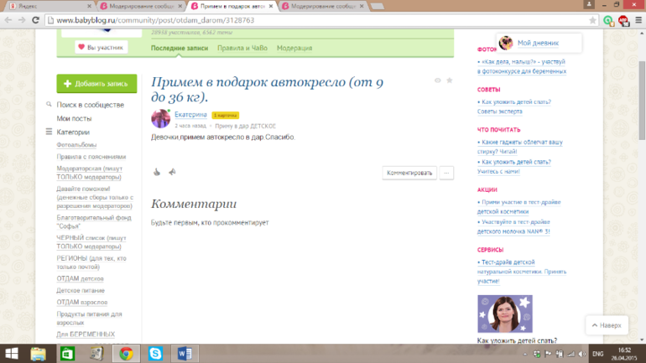Viewport: 646px width, 363px height.
Task: Bookmark page with address bar star
Action: pos(593,19)
